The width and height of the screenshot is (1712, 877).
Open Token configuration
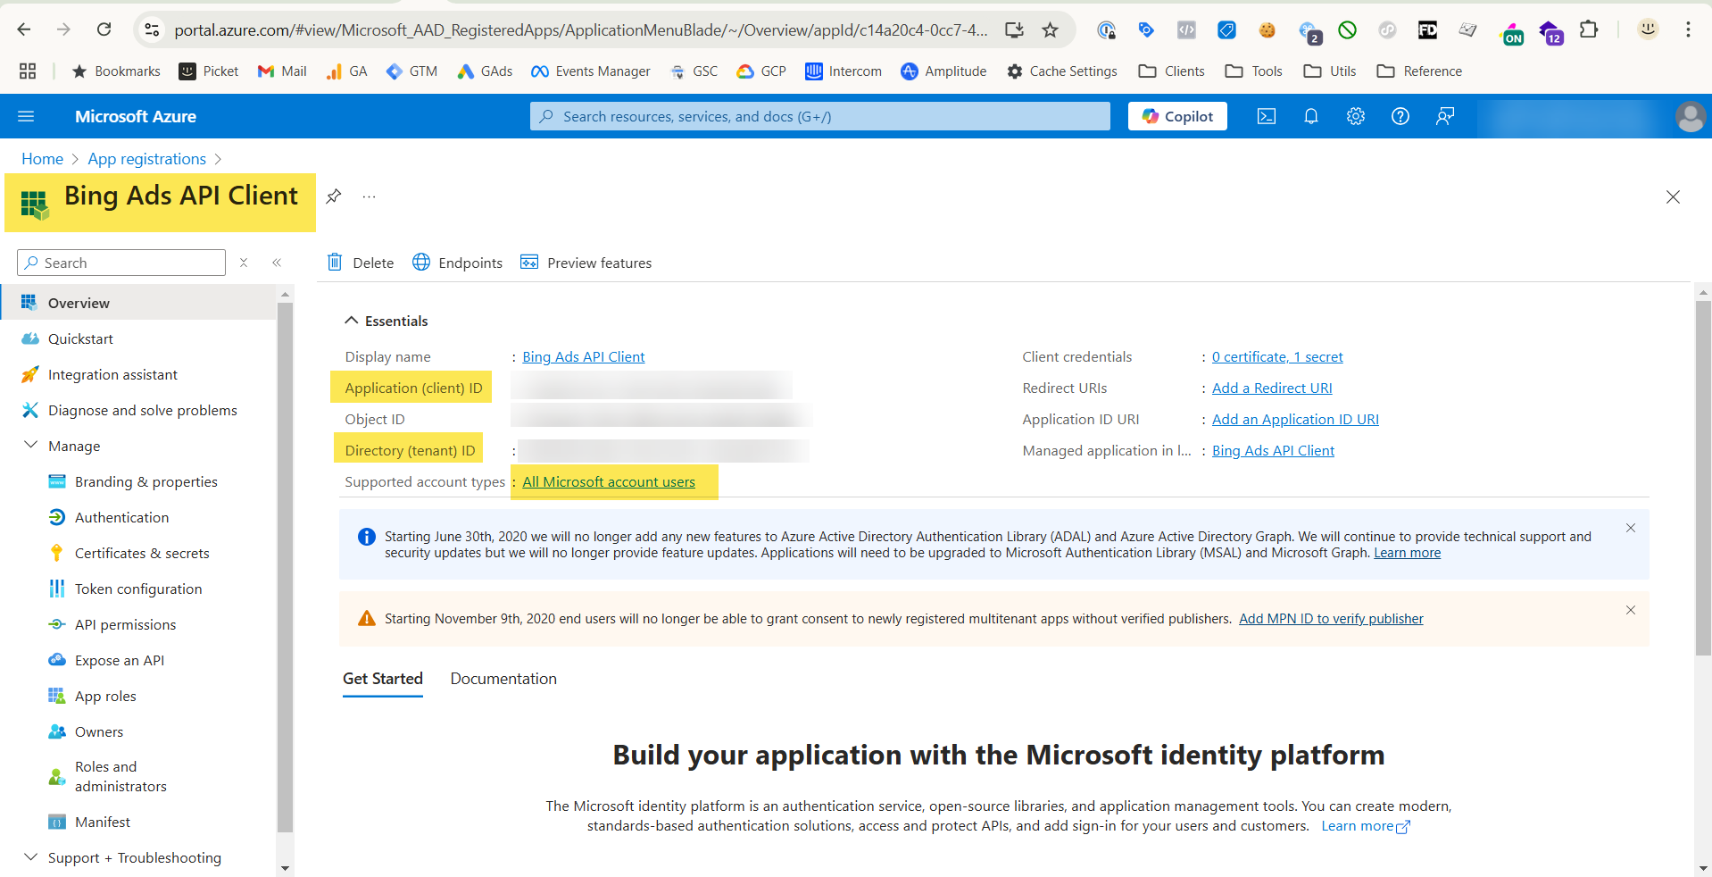(138, 589)
